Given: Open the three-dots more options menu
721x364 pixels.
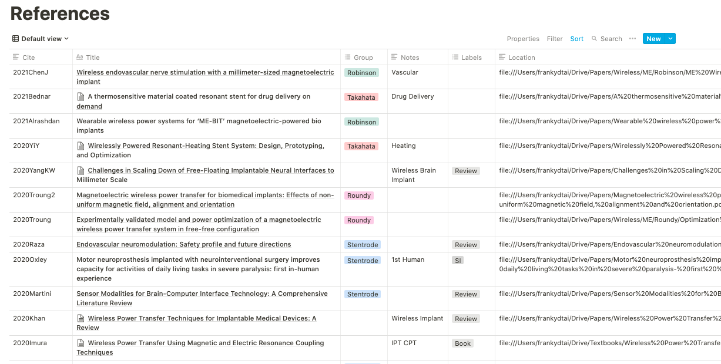Looking at the screenshot, I should 632,39.
